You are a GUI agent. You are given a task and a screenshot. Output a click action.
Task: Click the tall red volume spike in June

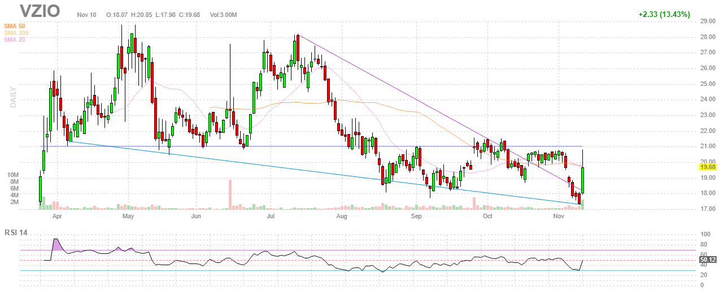[230, 195]
